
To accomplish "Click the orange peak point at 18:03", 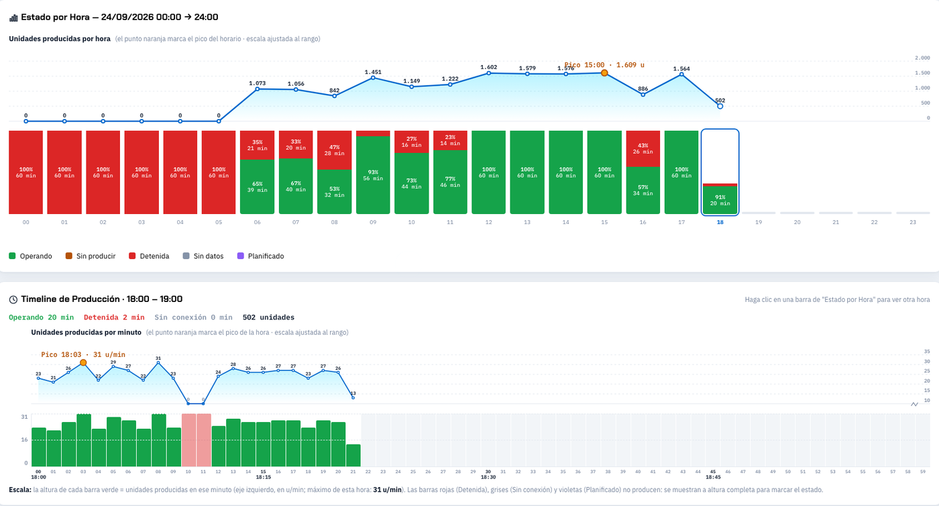I will 83,362.
